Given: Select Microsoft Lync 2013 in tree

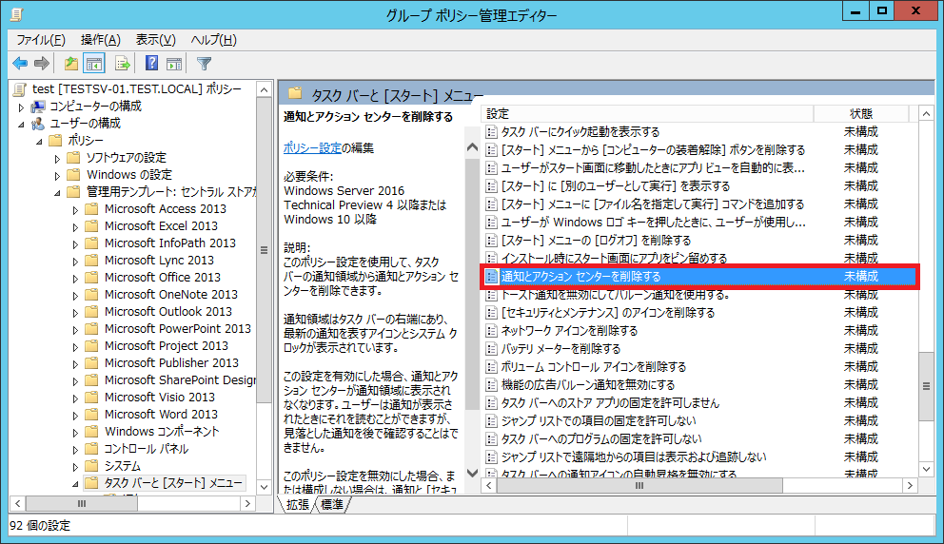Looking at the screenshot, I should pyautogui.click(x=159, y=260).
